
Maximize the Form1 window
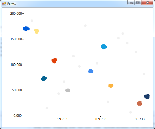138,2
